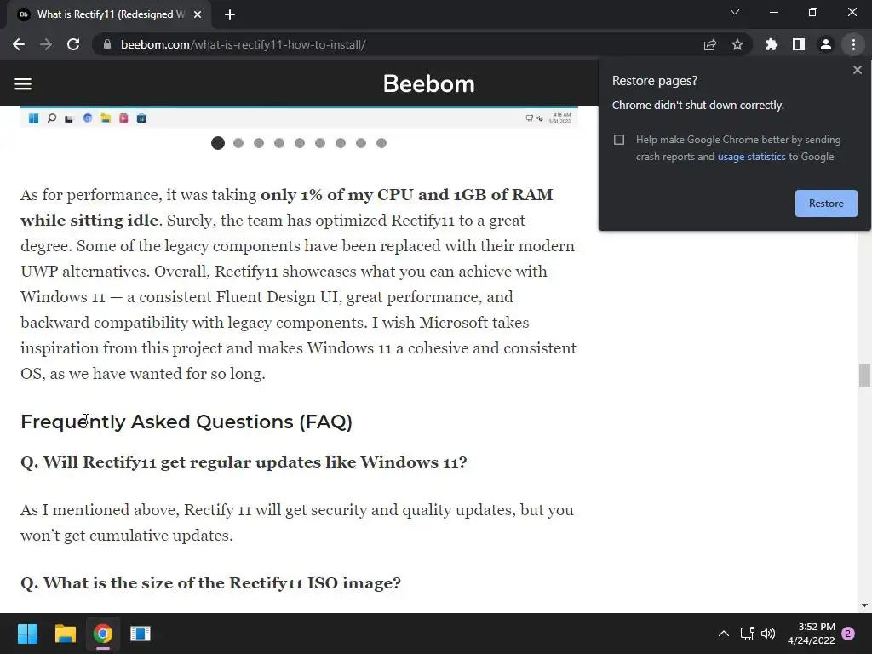Open the tab search dropdown
Screen dimensions: 872x654
click(735, 12)
